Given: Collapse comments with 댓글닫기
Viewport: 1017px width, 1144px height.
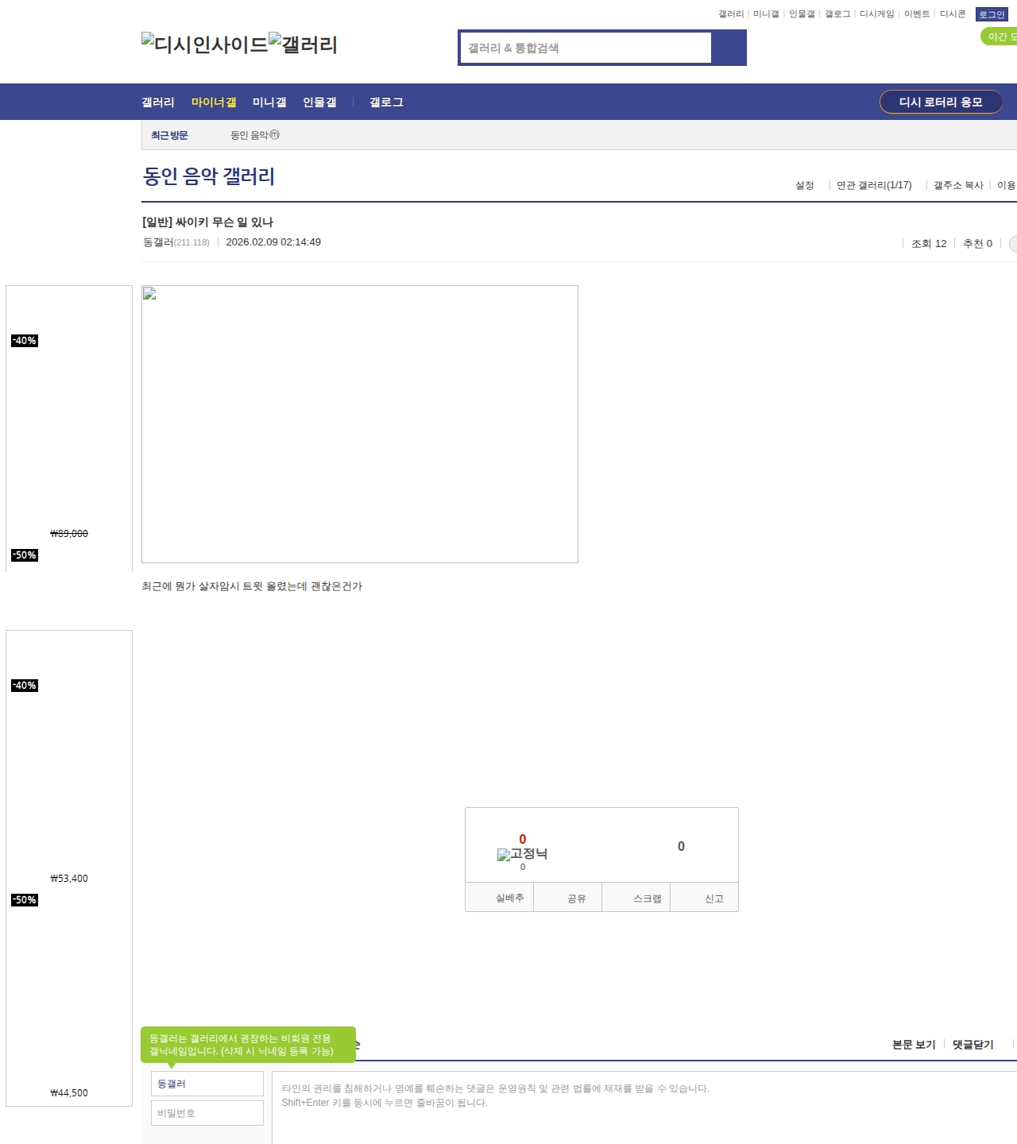Looking at the screenshot, I should 973,1045.
